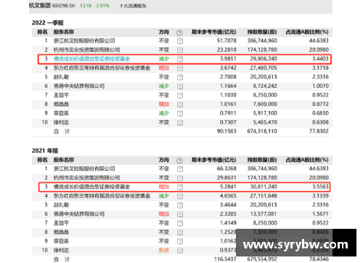Open the highlighted 睿远成长价值混合型证券投资基金 link in 2022 一季报

(x=91, y=59)
